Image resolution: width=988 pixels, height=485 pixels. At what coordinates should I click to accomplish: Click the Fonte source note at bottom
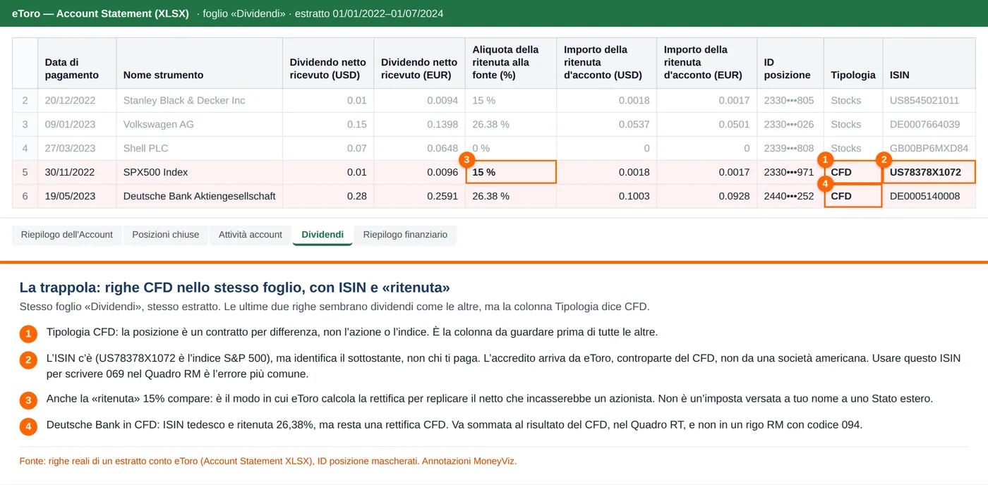coord(267,461)
